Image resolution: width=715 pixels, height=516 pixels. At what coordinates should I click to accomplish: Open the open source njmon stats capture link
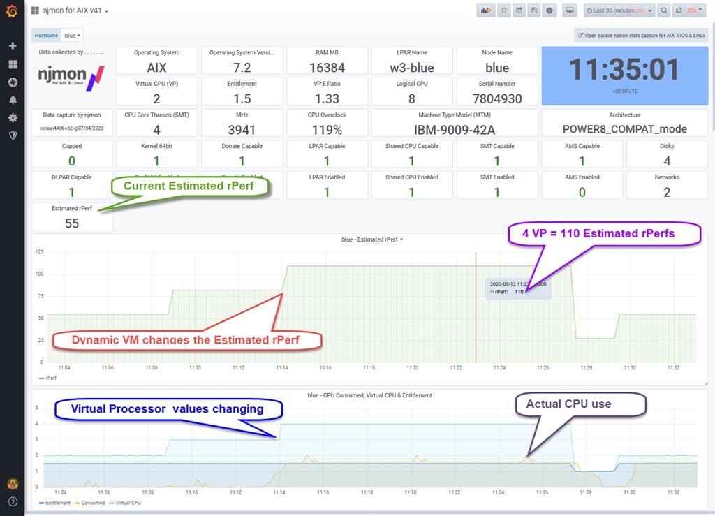tap(641, 35)
